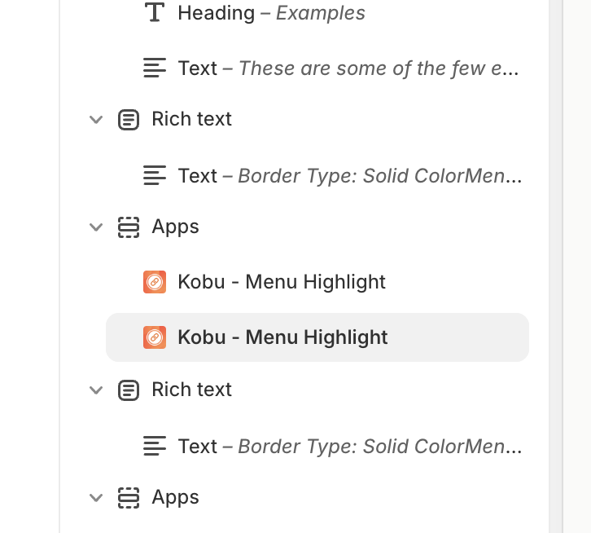Screen dimensions: 591x533
Task: Select the unhighlighted Kobu - Menu Highlight block
Action: 282,282
